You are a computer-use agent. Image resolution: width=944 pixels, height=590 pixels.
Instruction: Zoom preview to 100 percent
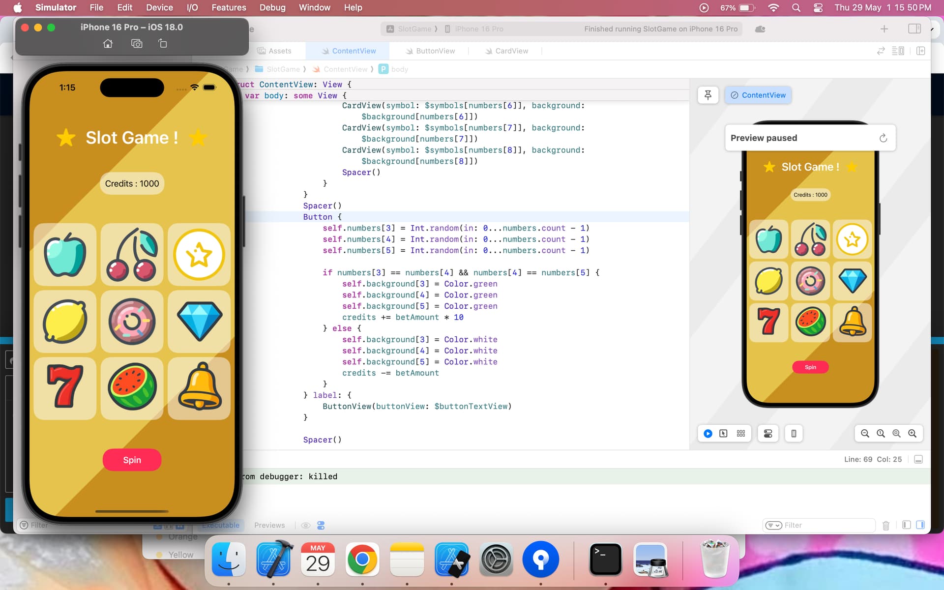click(x=881, y=434)
